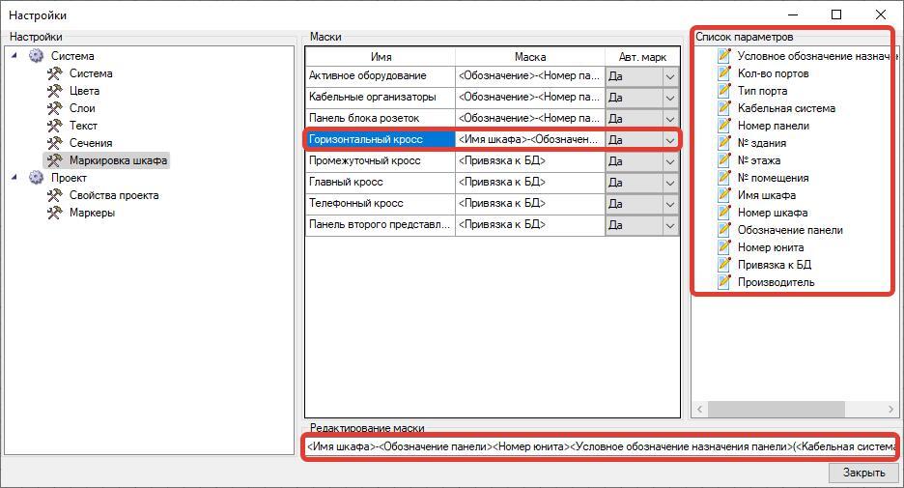Screen dimensions: 904x488
Task: Open Авт. марк dropdown for Главный кросс
Action: 669,183
